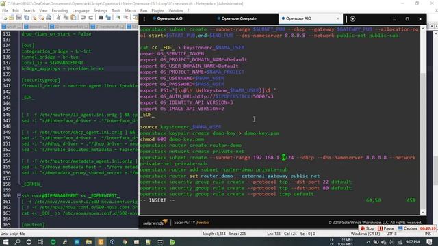The width and height of the screenshot is (438, 246).
Task: Click 'Ln : 138' in status bar
Action: 274,234
